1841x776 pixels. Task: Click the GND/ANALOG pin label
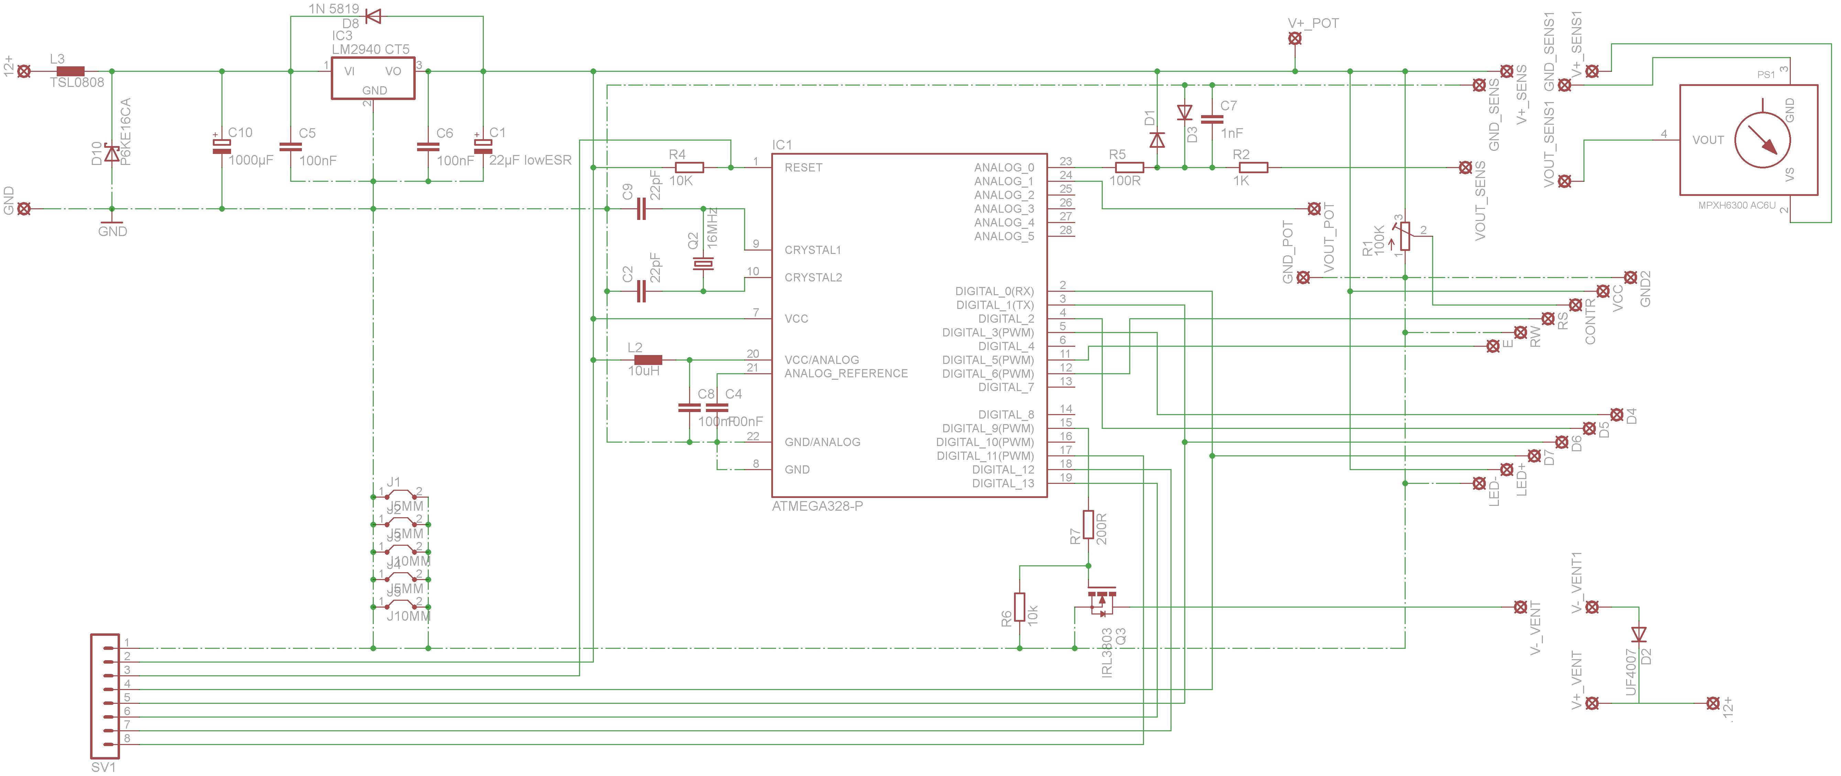click(822, 442)
